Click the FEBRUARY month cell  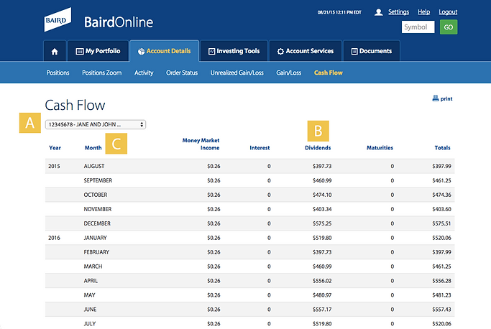pyautogui.click(x=96, y=252)
